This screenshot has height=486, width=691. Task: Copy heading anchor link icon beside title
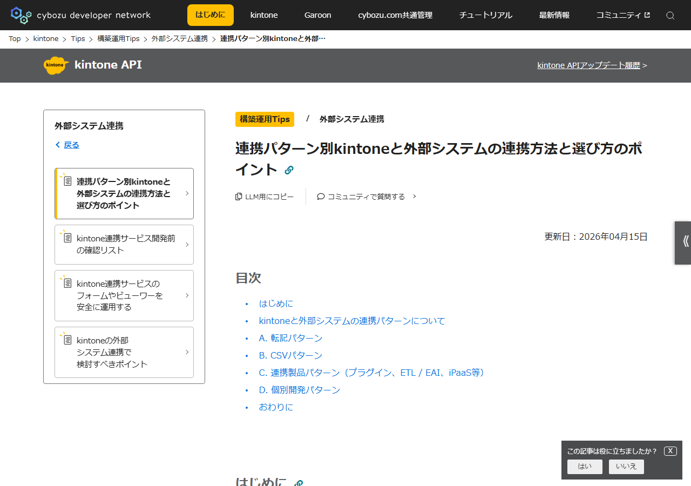tap(289, 170)
